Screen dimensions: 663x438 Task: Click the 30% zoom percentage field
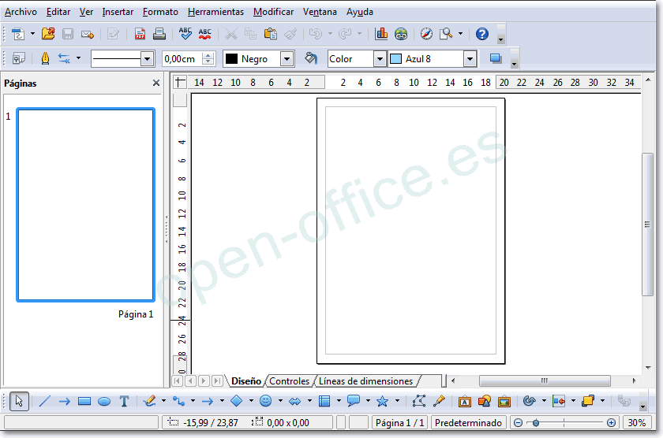pyautogui.click(x=636, y=423)
